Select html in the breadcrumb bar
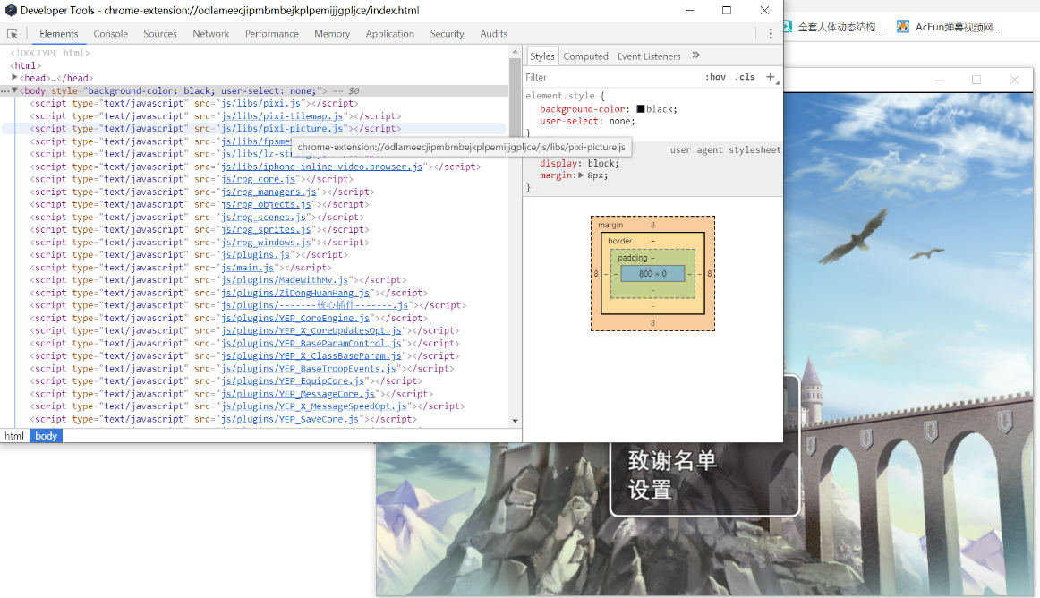The image size is (1040, 598). [x=14, y=436]
